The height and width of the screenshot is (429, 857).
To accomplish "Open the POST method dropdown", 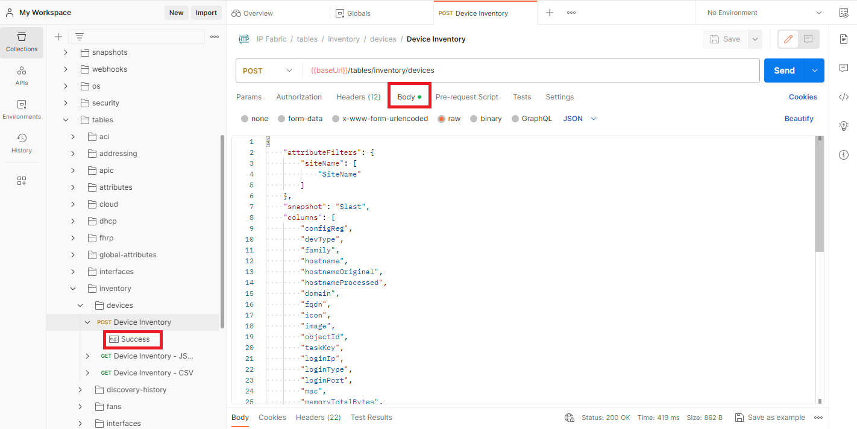I will (268, 70).
